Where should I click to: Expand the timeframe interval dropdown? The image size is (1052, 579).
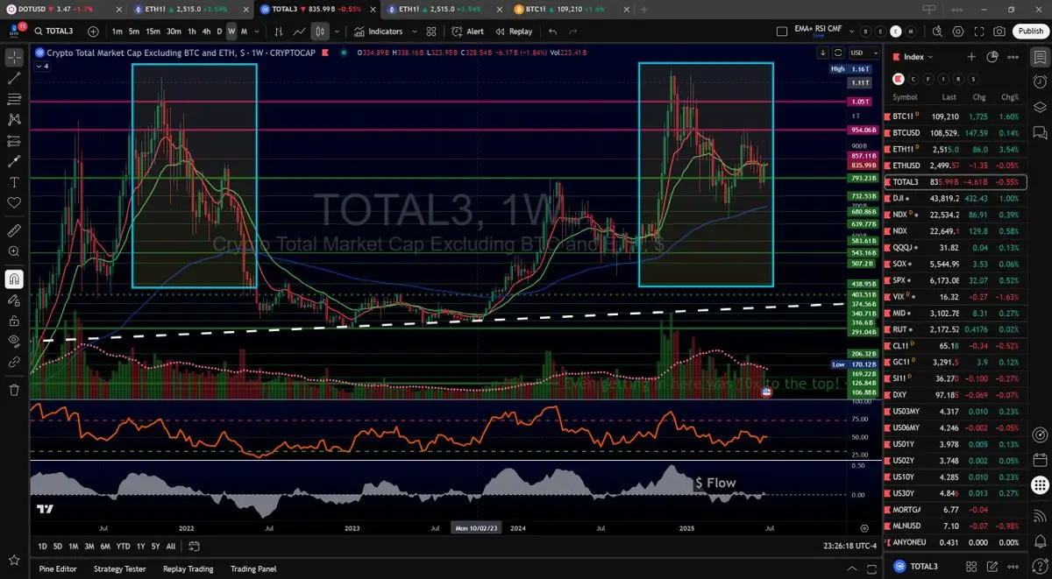[x=257, y=32]
